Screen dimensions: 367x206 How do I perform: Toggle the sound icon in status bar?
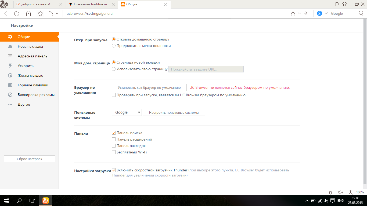341,192
